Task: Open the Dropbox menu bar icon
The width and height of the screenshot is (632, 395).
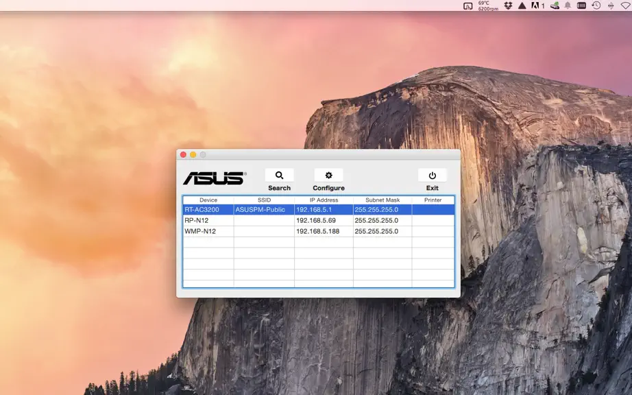Action: tap(508, 5)
